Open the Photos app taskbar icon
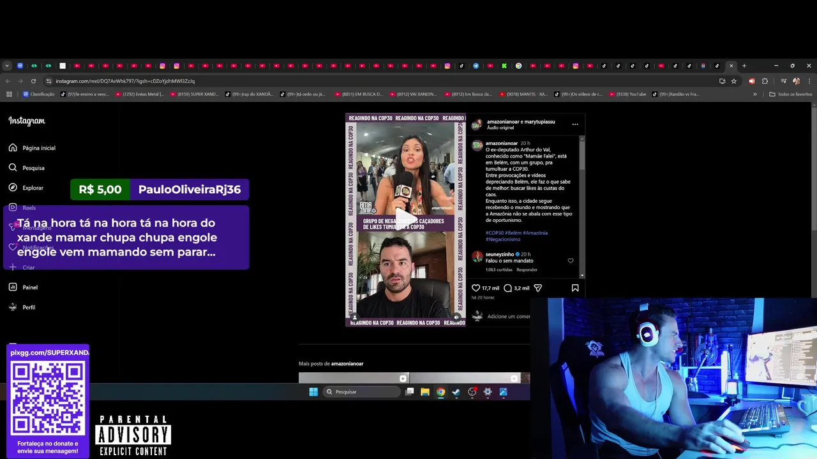 (x=504, y=392)
